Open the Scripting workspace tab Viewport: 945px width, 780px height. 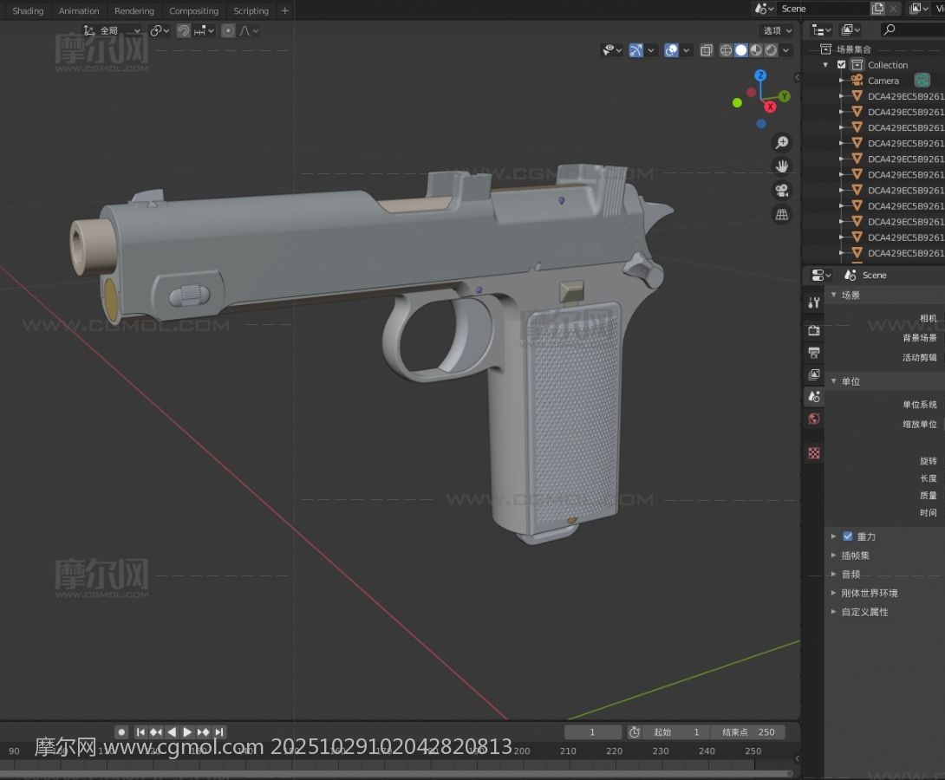[251, 11]
